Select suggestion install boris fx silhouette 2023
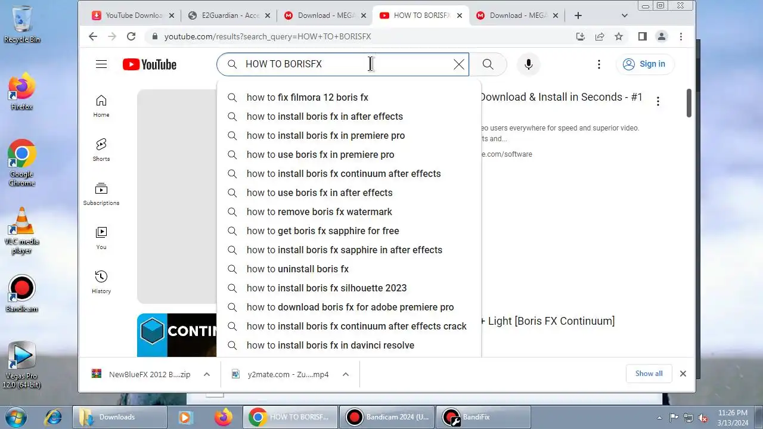Image resolution: width=763 pixels, height=429 pixels. pyautogui.click(x=349, y=288)
